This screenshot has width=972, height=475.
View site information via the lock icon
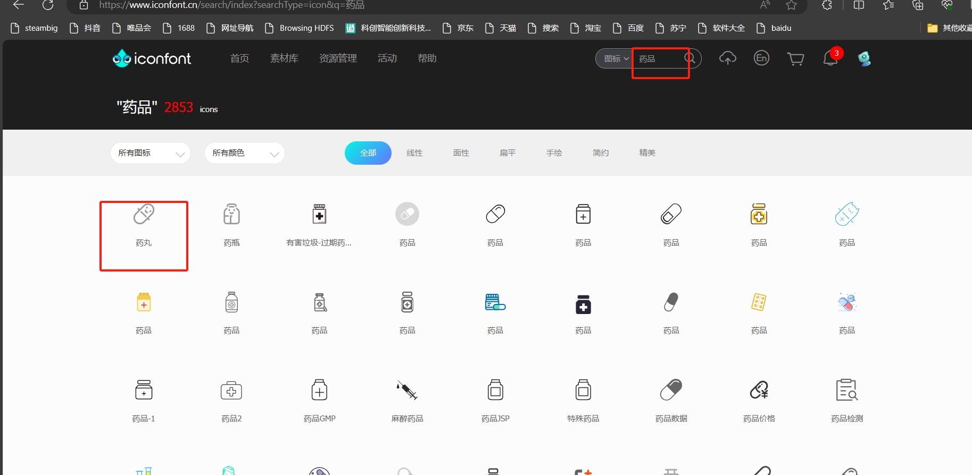(84, 5)
